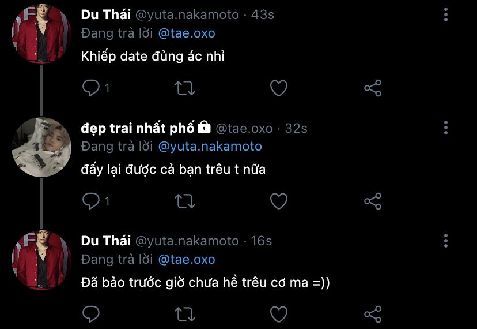Open more options on the first tweet
The width and height of the screenshot is (477, 329).
[x=446, y=15]
